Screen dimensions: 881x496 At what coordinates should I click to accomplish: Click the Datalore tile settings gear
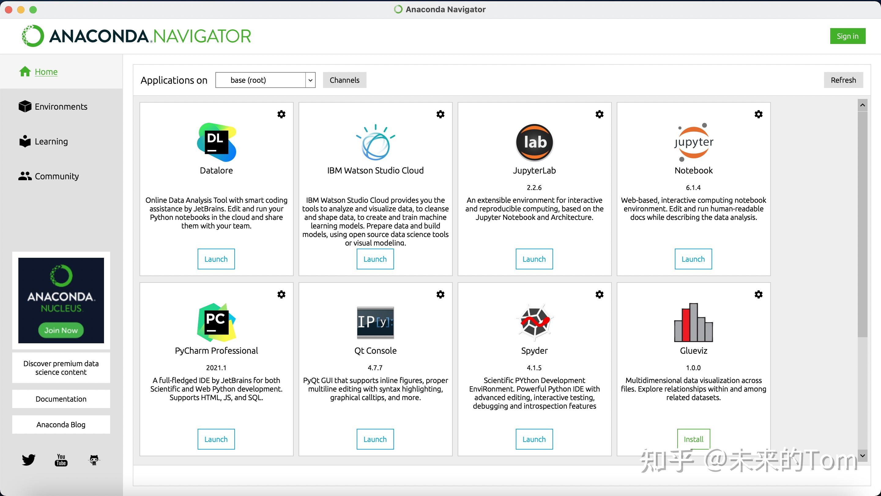(x=281, y=114)
